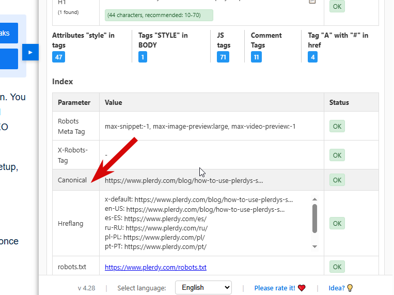Click the 47 style attributes badge
The width and height of the screenshot is (394, 295).
[58, 57]
